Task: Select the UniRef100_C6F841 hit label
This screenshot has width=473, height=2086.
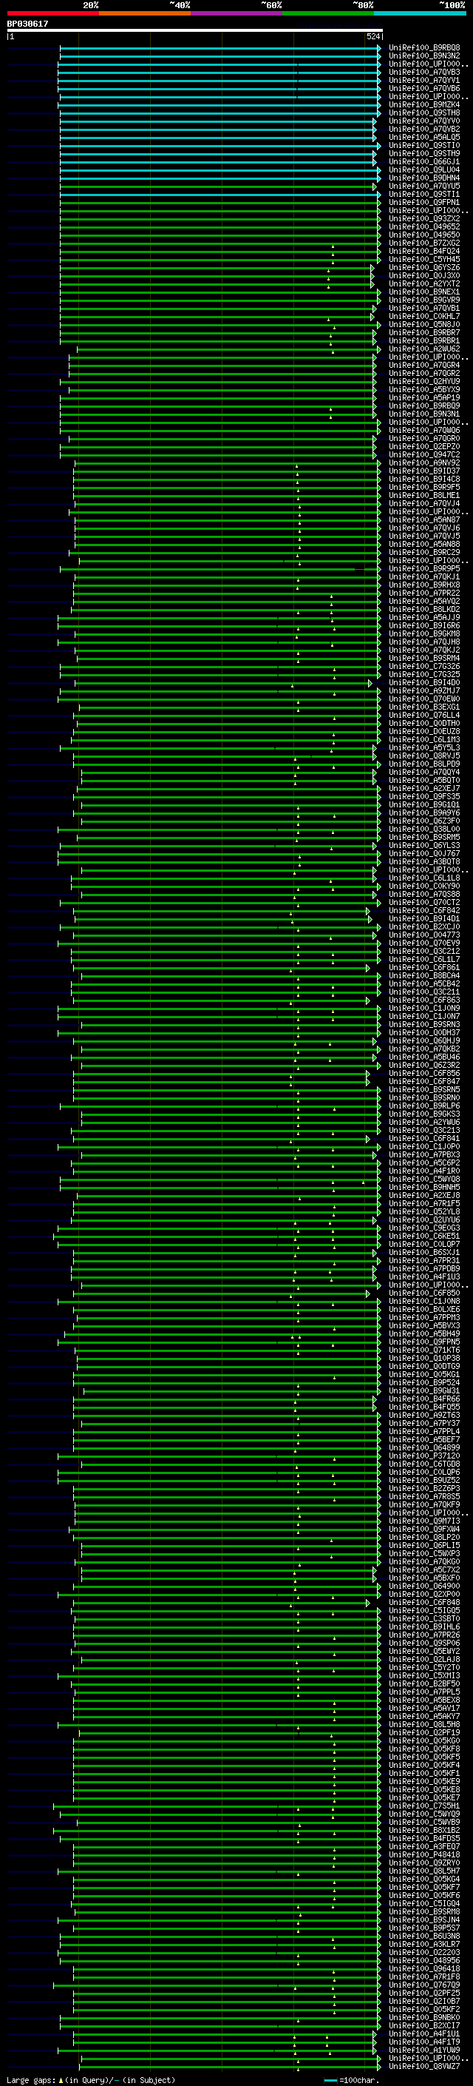Action: (424, 1139)
